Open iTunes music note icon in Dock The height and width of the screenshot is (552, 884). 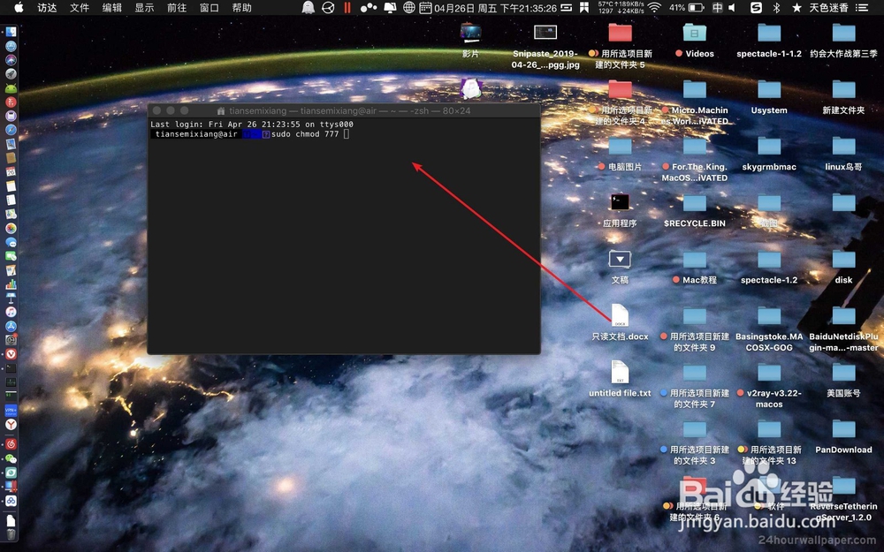11,312
